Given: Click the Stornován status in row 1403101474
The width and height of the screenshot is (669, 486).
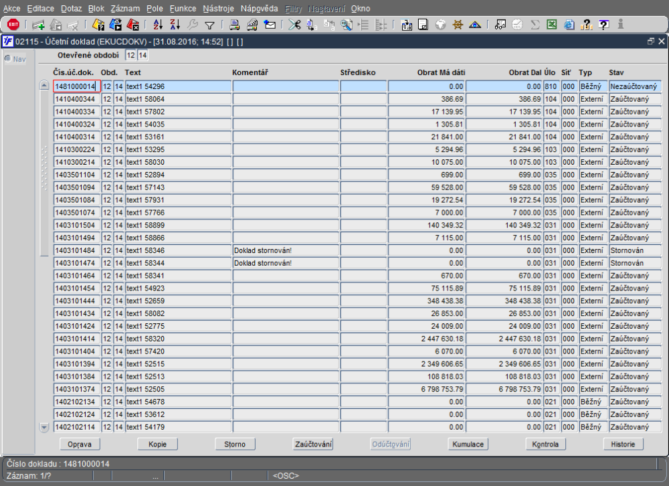Looking at the screenshot, I should tap(635, 263).
